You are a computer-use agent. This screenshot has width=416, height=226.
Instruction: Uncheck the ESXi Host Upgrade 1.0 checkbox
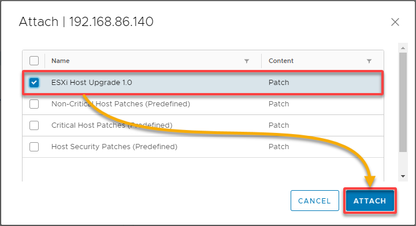(34, 83)
